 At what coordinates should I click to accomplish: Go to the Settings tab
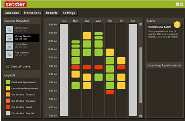(69, 13)
